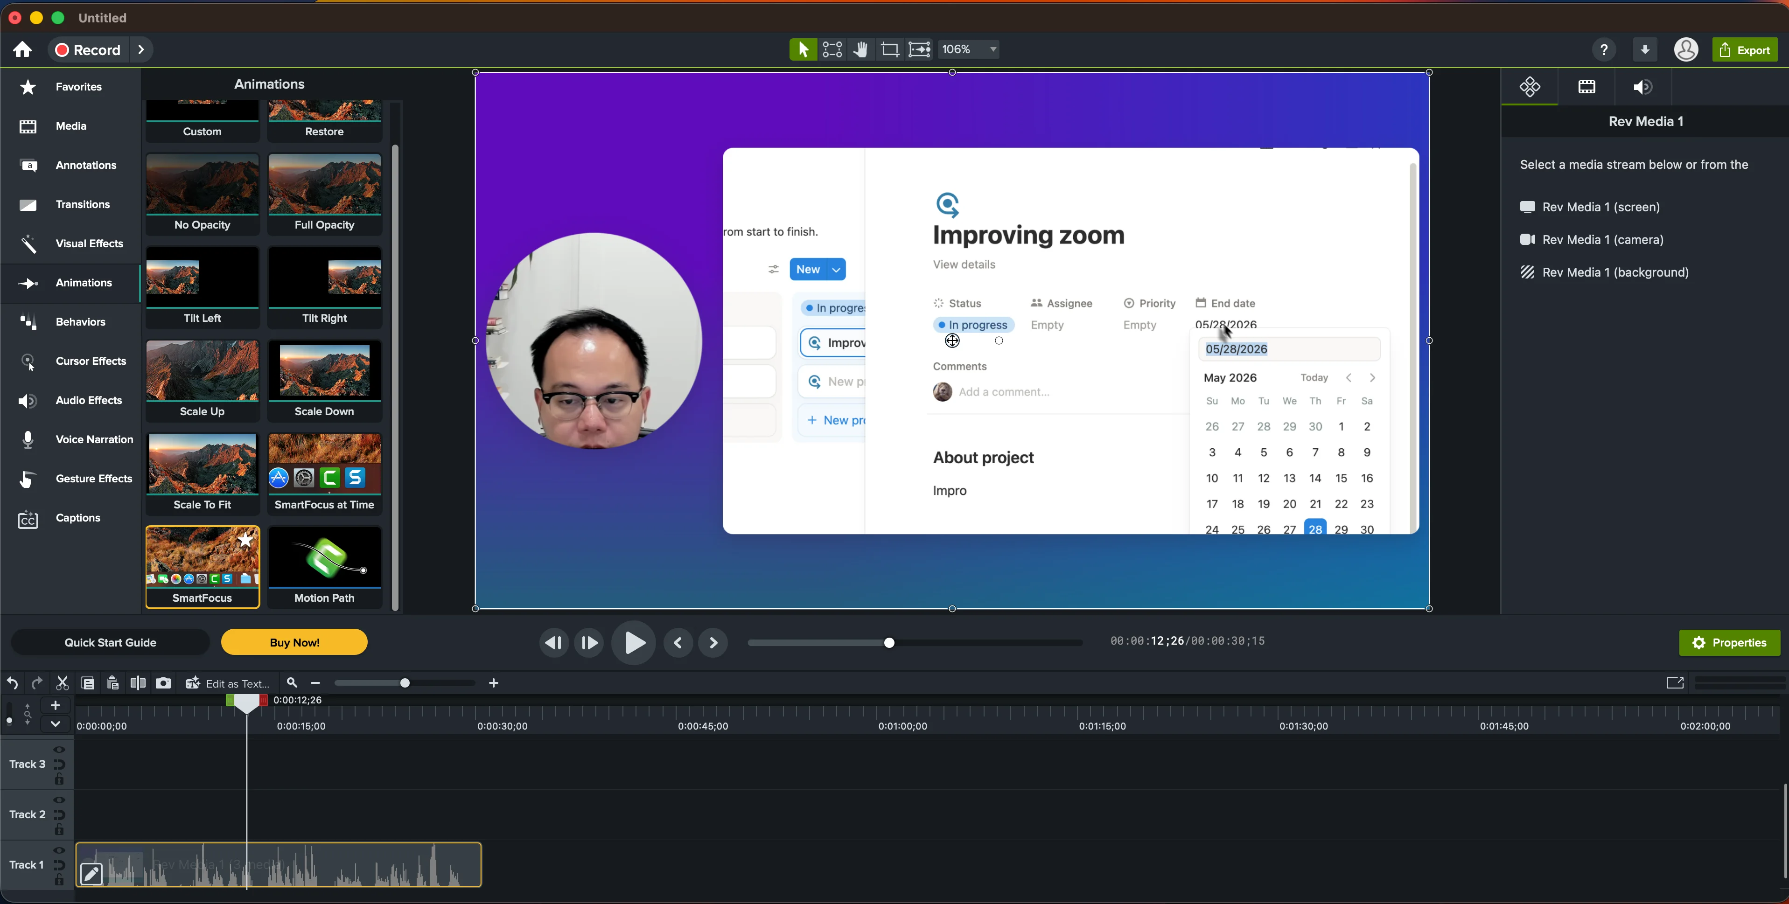
Task: Lock Track 1 using padlock
Action: pyautogui.click(x=59, y=880)
